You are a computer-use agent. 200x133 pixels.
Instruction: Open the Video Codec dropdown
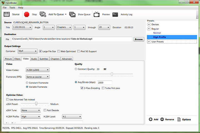coord(37,70)
